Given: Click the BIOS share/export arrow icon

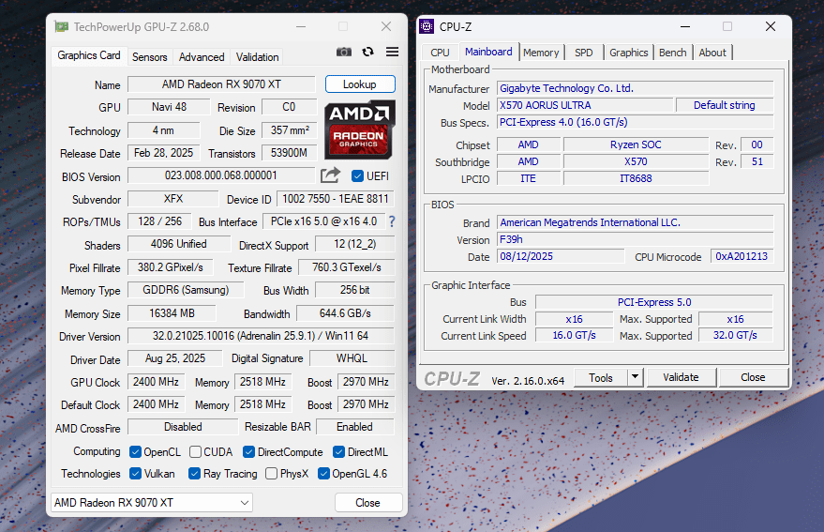Looking at the screenshot, I should click(x=330, y=175).
